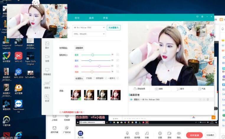Image resolution: width=225 pixels, height=139 pixels.
Task: Open the 广告时刻 ad moment option
Action: tap(67, 130)
